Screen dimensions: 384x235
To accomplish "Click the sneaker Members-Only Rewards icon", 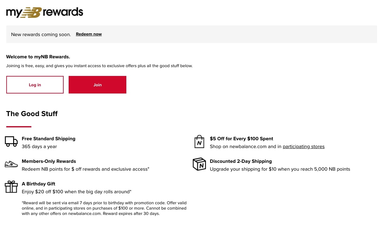I will (11, 164).
